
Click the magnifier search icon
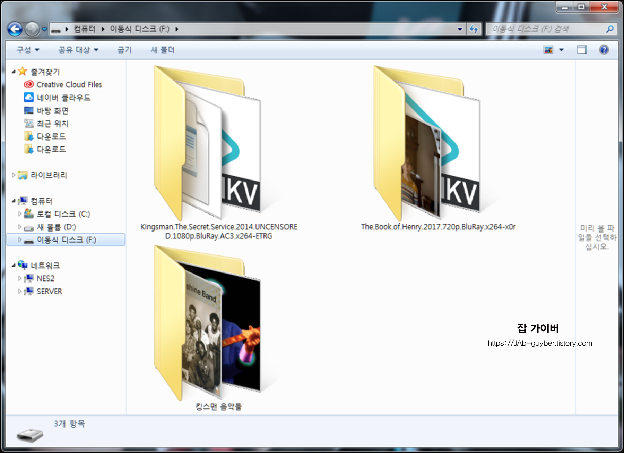(610, 29)
